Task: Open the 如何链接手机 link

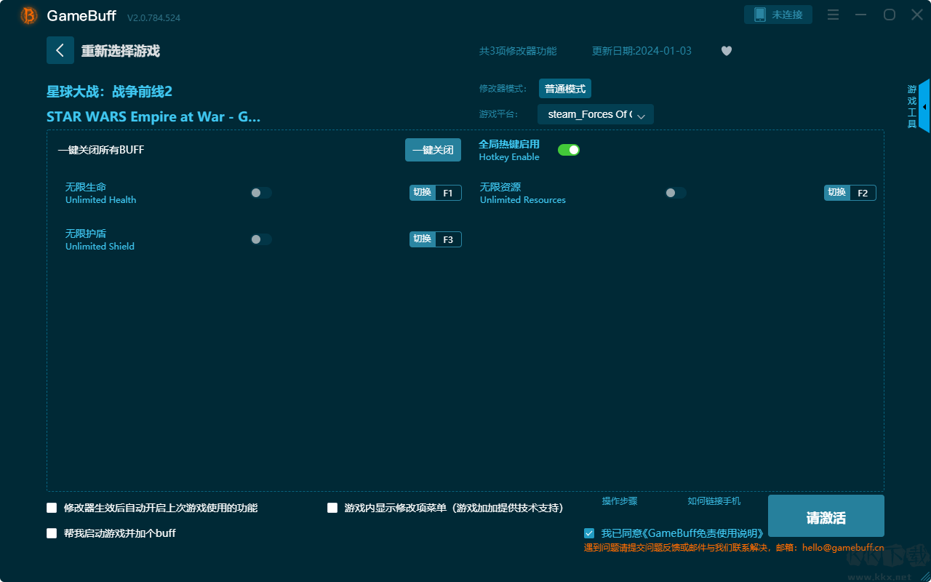Action: [x=714, y=501]
